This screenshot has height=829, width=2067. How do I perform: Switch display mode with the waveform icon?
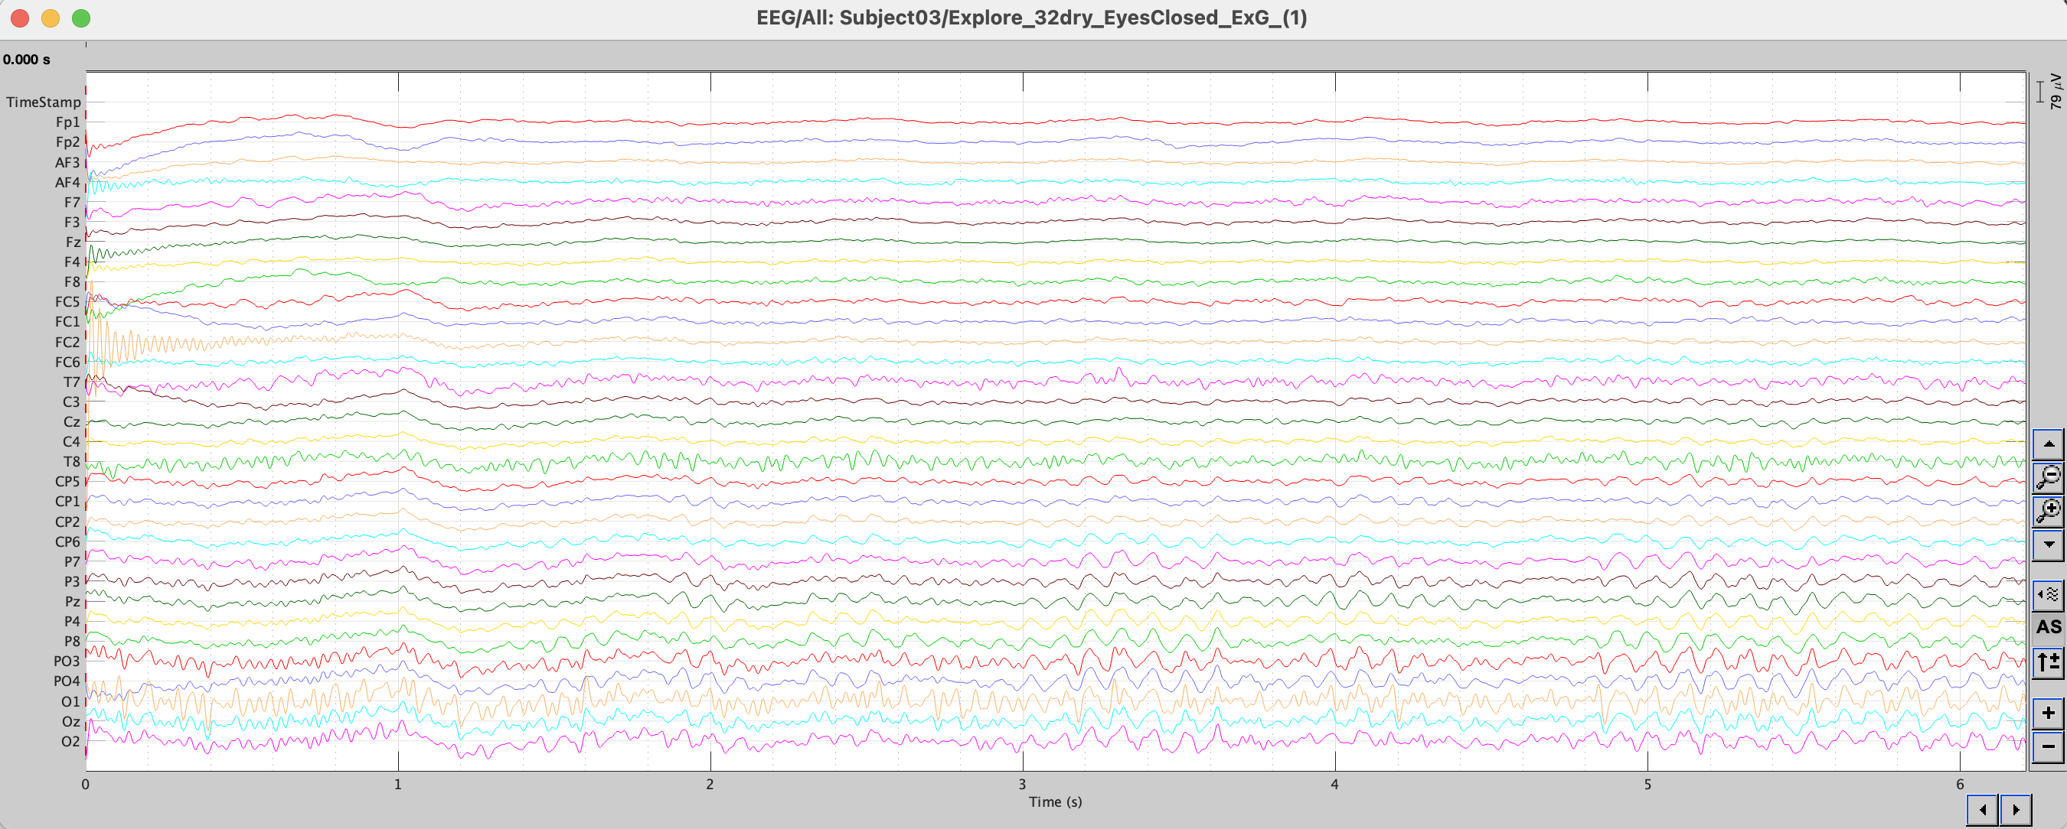click(x=2048, y=594)
